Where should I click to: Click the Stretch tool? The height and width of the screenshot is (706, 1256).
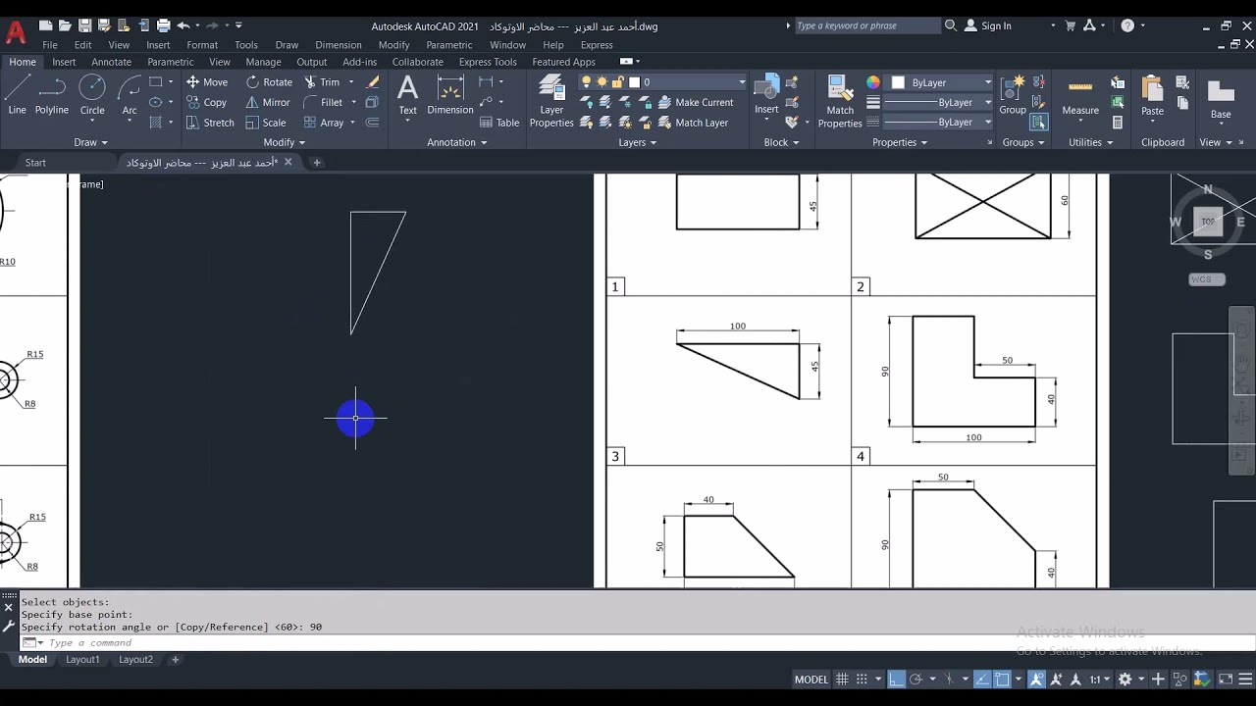click(210, 123)
